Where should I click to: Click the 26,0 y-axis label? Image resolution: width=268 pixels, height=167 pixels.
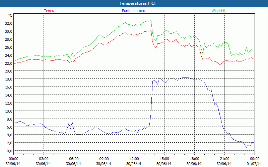9,47
